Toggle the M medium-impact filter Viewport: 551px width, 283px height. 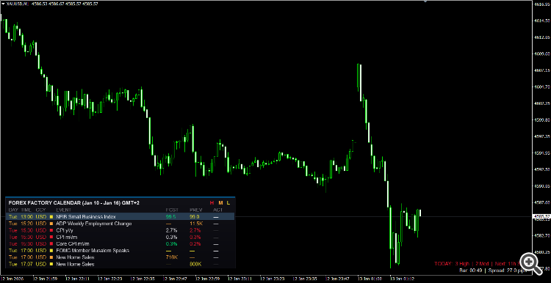click(x=220, y=202)
